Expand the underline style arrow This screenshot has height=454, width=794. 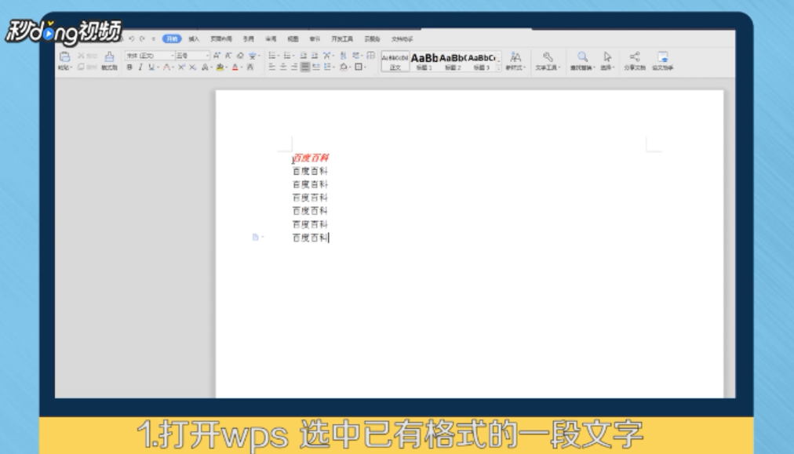(158, 67)
